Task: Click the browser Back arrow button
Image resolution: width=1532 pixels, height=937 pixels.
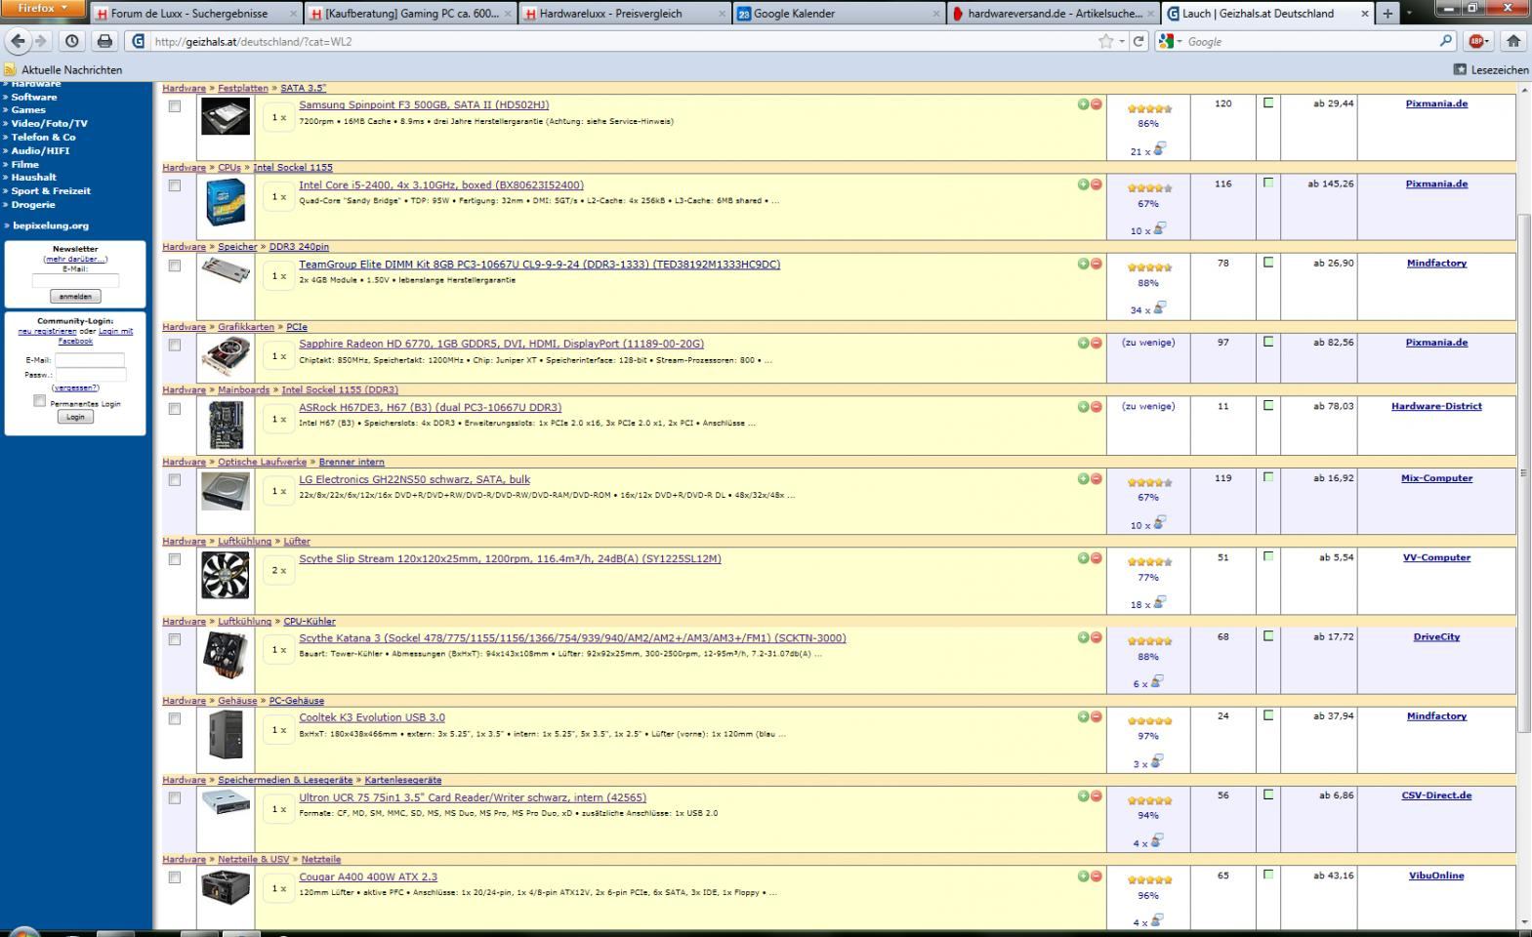Action: pos(18,41)
